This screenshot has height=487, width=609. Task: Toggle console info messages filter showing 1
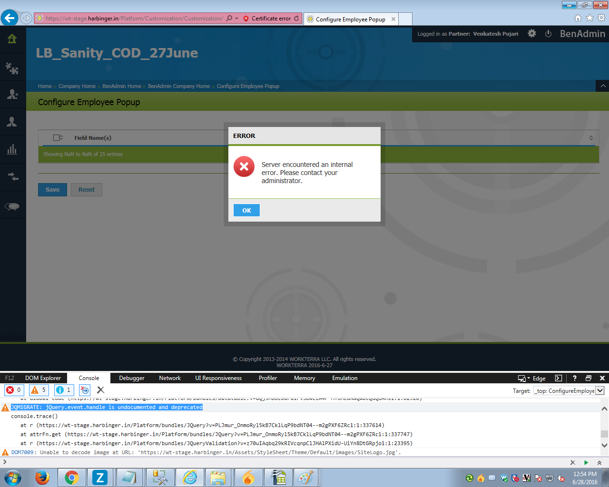[64, 390]
